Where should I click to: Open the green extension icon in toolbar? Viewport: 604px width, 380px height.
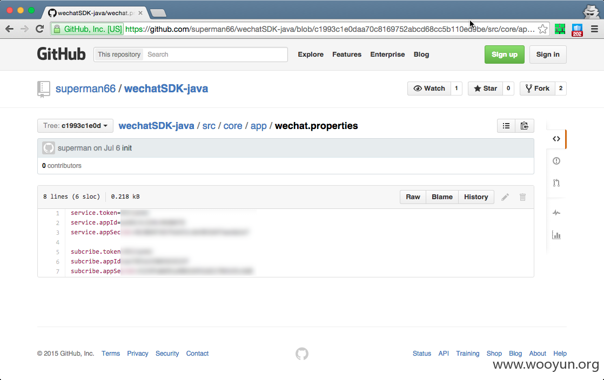point(560,29)
